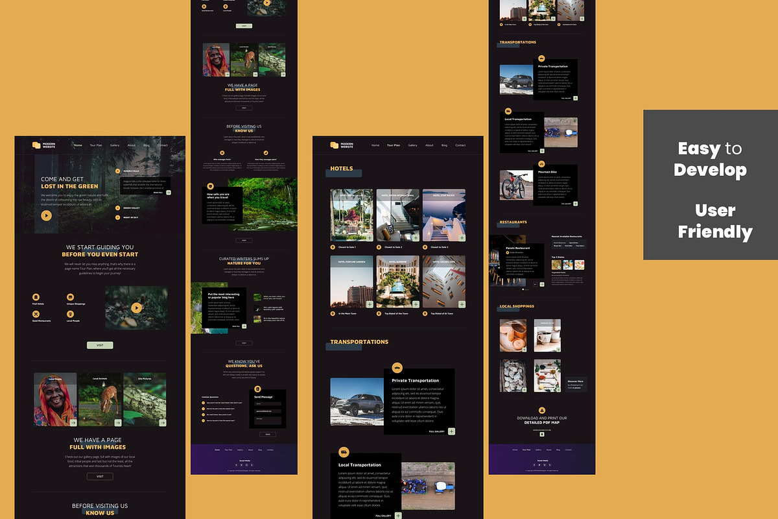This screenshot has height=519, width=778.
Task: Click plus icon on Hotel Metro International
Action: pyautogui.click(x=416, y=238)
